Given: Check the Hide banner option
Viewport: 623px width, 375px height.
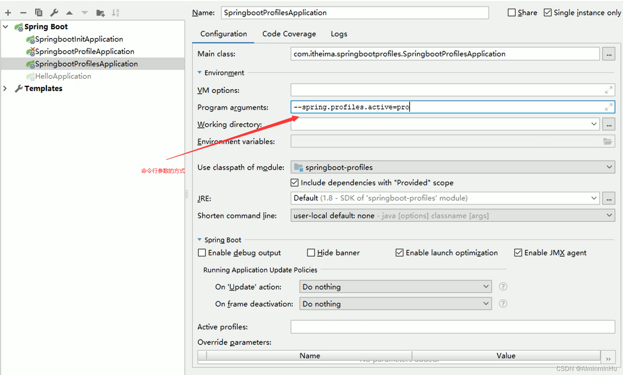Looking at the screenshot, I should point(311,253).
